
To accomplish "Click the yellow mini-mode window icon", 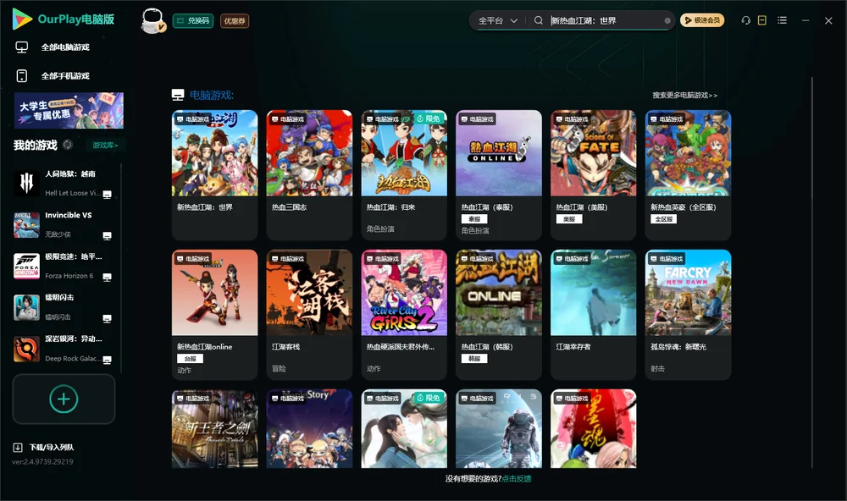I will [x=762, y=20].
